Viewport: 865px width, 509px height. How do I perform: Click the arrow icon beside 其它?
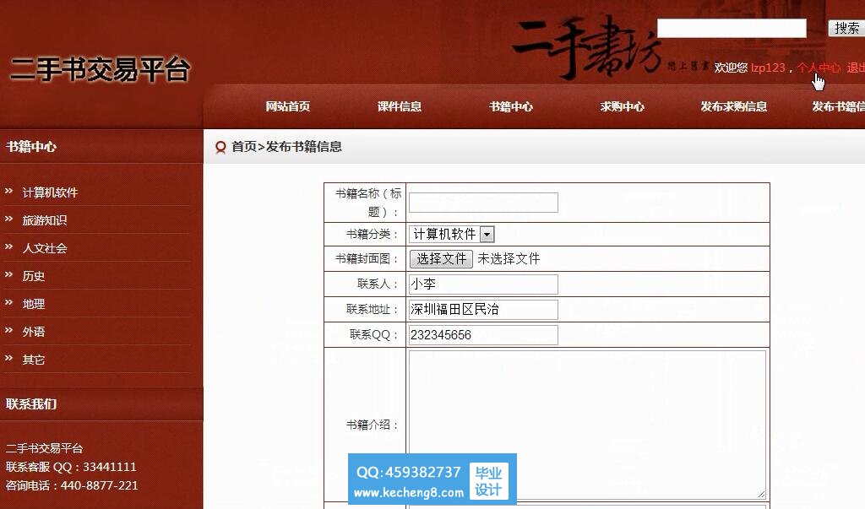8,358
